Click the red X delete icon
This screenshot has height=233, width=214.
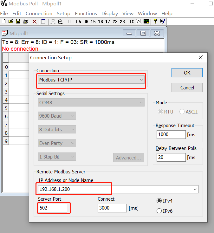35,22
